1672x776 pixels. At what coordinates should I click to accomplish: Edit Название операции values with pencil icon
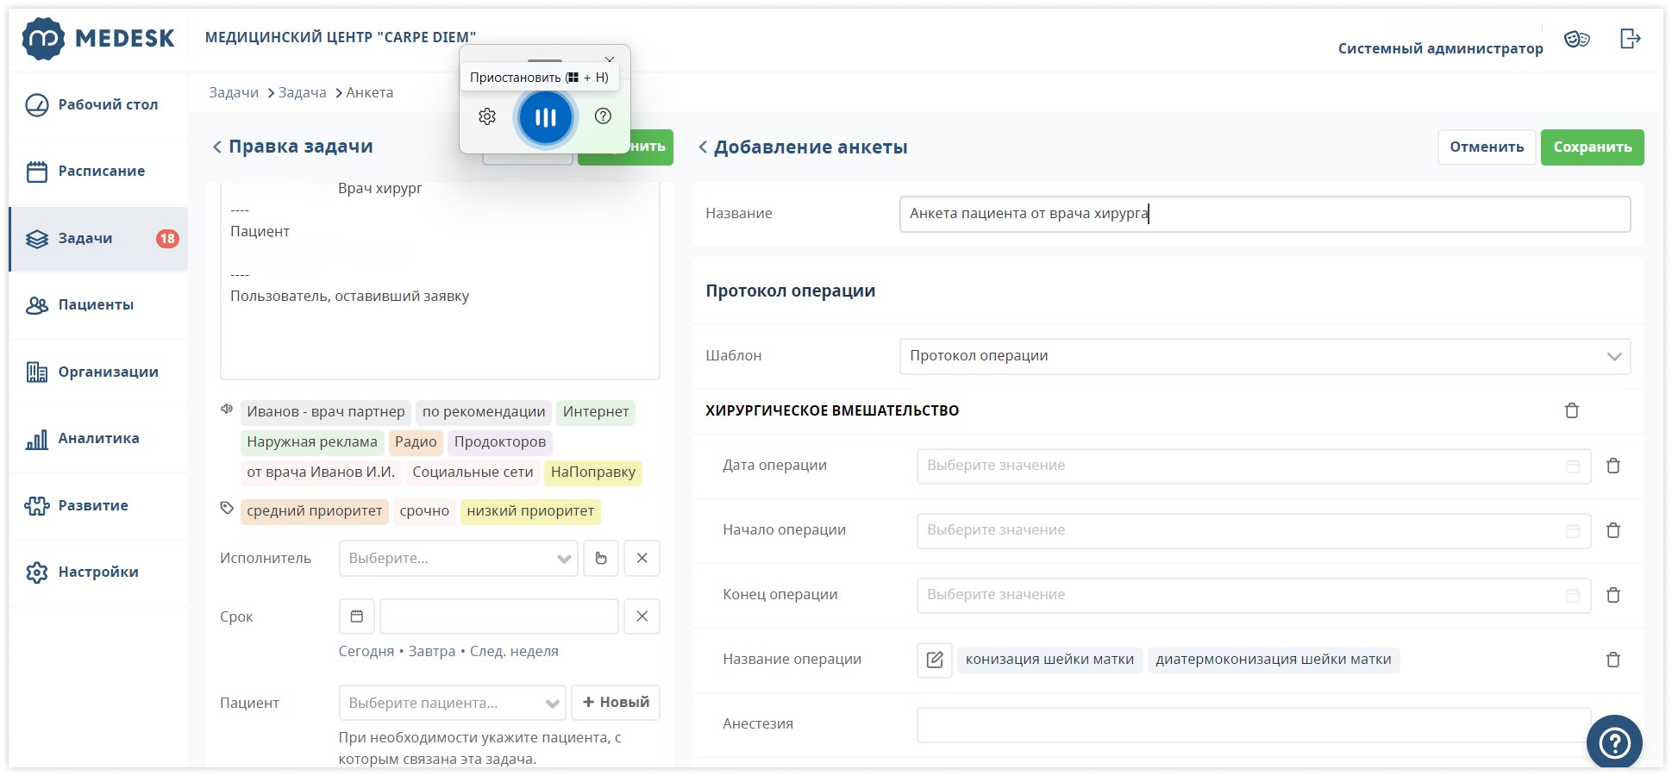[934, 660]
